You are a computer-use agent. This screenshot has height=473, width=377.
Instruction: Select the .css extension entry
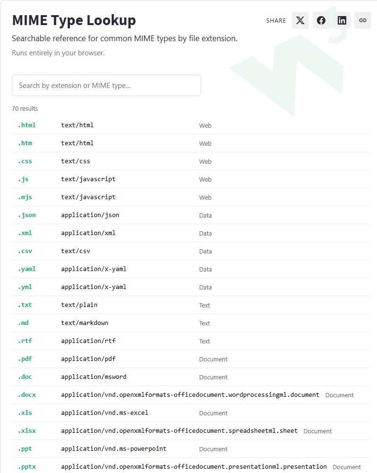[25, 161]
